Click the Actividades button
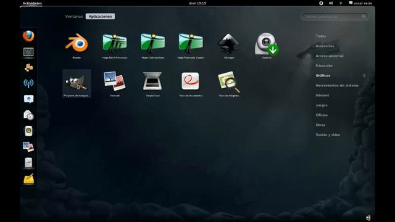Viewport: 395px width, 222px height. click(x=32, y=3)
